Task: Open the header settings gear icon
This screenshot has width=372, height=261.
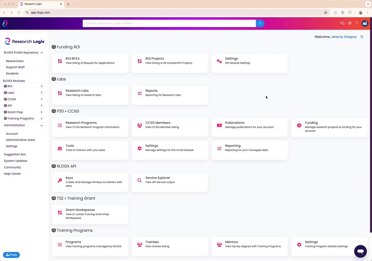Action: click(x=350, y=23)
